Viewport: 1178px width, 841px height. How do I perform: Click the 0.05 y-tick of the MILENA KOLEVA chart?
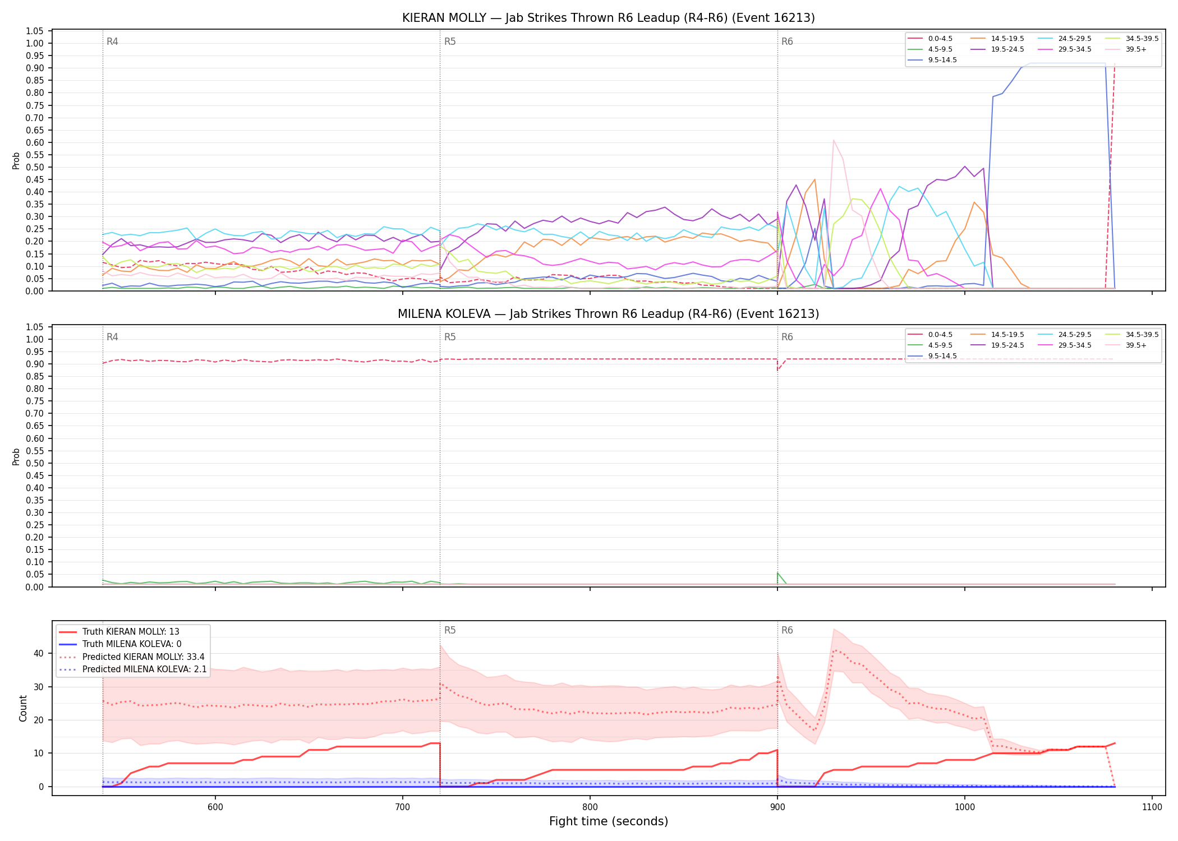point(35,574)
